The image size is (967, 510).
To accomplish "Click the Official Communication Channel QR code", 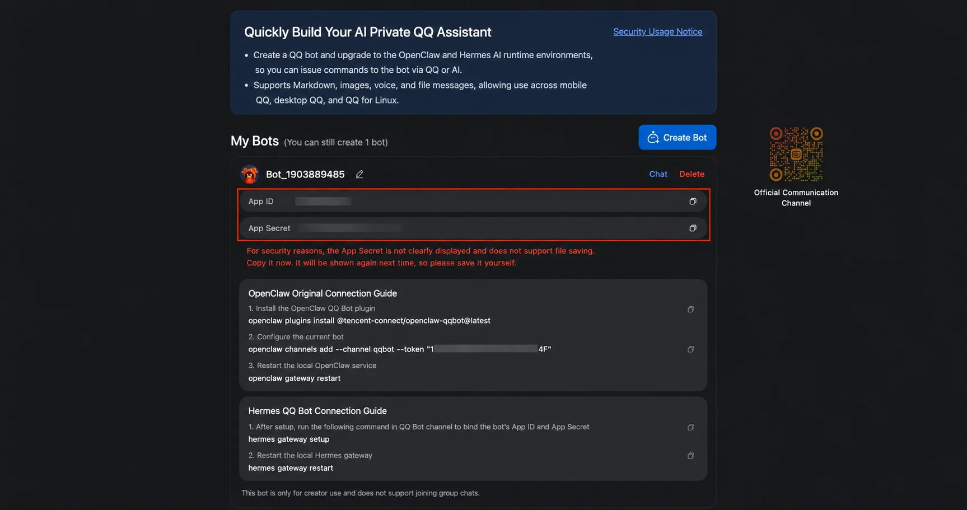I will (796, 154).
